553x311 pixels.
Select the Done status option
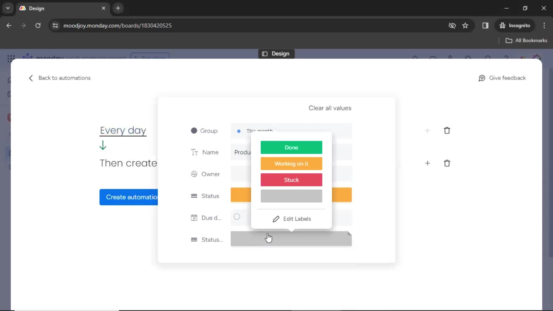[x=291, y=147]
